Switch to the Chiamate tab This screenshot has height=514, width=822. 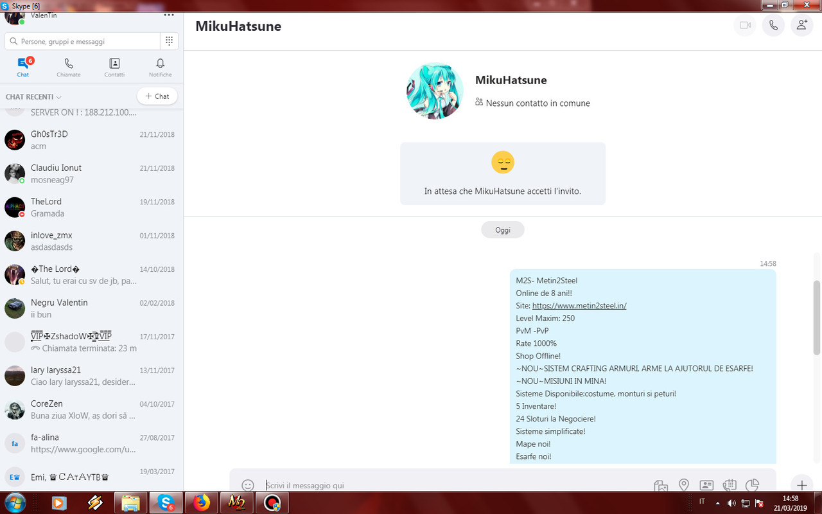(x=69, y=67)
